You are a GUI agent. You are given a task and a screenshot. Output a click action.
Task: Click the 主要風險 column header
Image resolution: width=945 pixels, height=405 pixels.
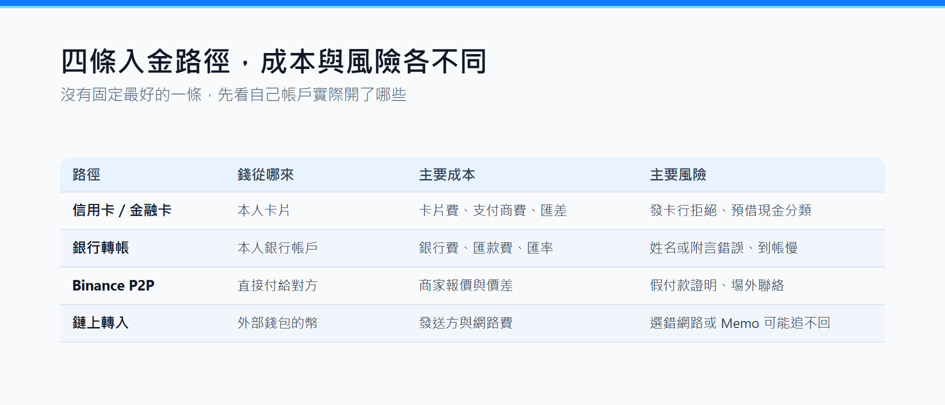(678, 174)
